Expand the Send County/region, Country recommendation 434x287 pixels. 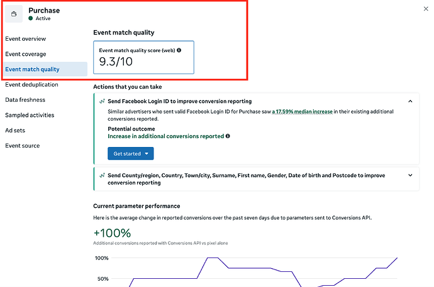point(410,175)
